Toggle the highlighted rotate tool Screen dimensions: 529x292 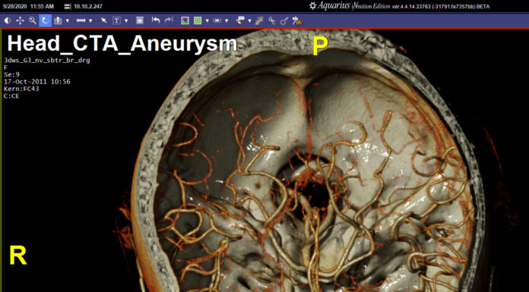(x=45, y=20)
